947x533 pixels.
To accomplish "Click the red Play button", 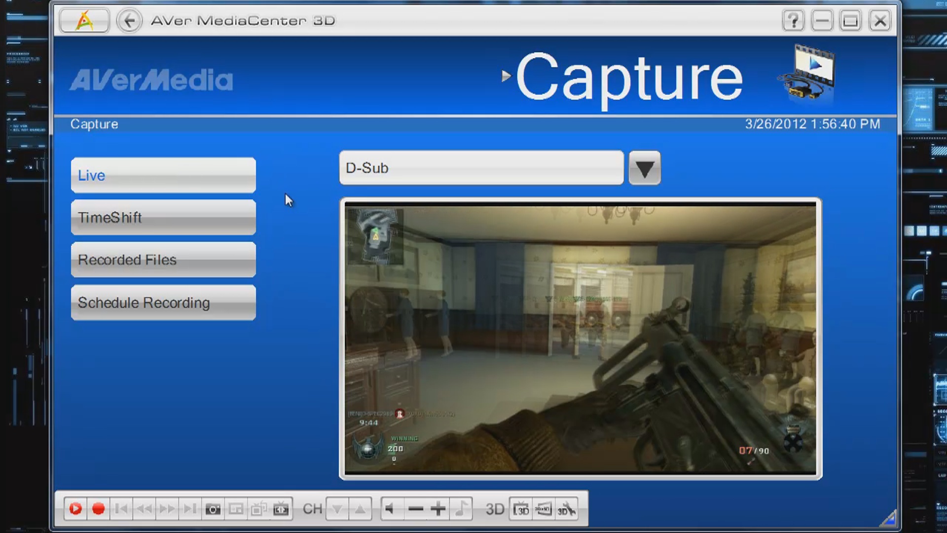I will tap(75, 509).
